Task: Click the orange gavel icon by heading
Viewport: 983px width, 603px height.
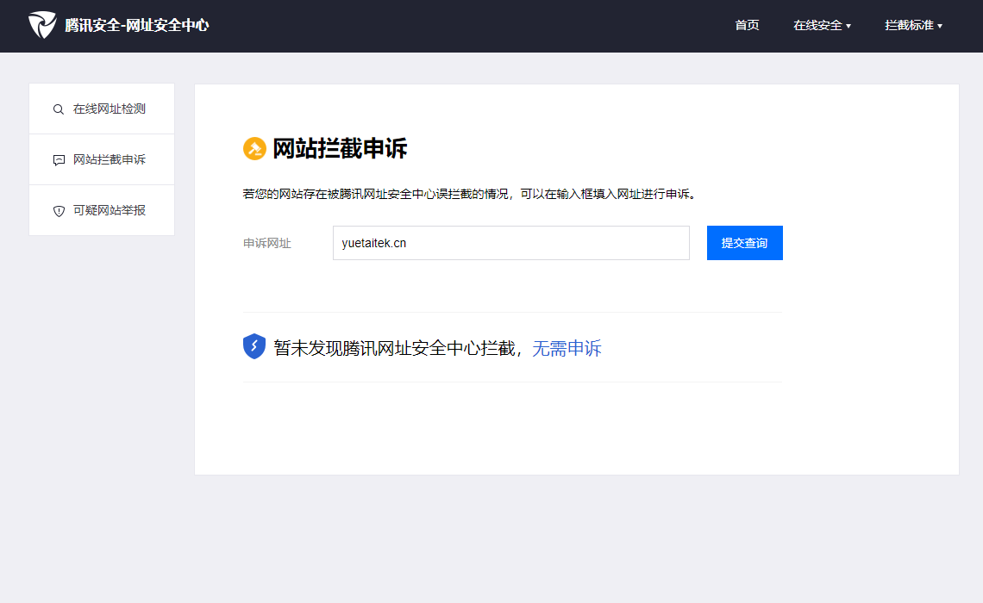Action: click(x=254, y=148)
